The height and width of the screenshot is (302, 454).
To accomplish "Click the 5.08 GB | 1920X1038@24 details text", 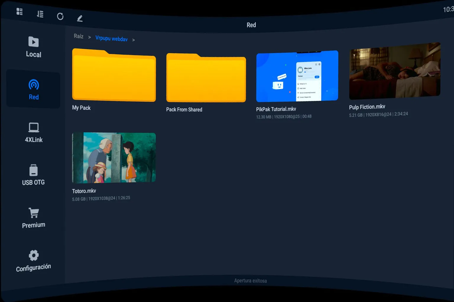I will pos(101,198).
